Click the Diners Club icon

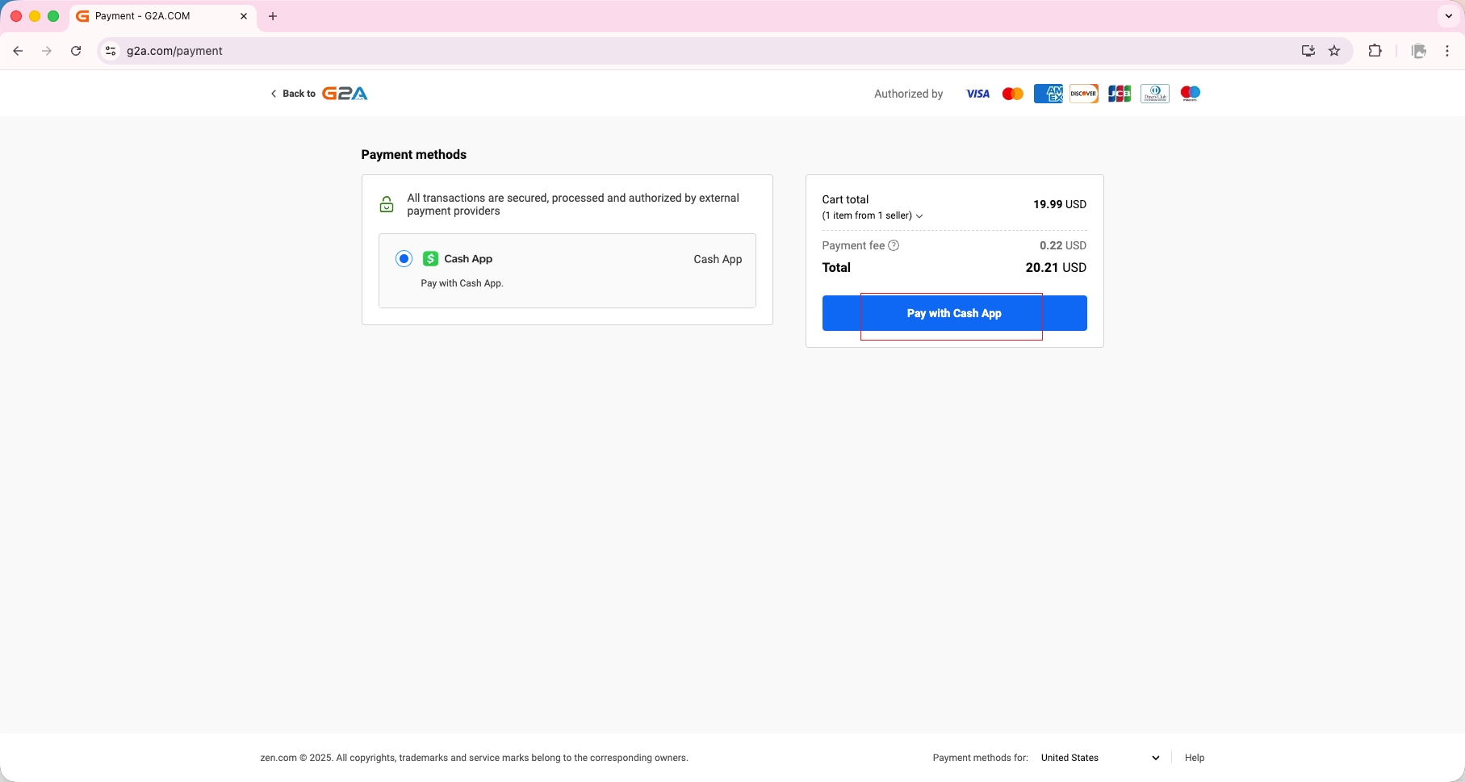(1155, 94)
